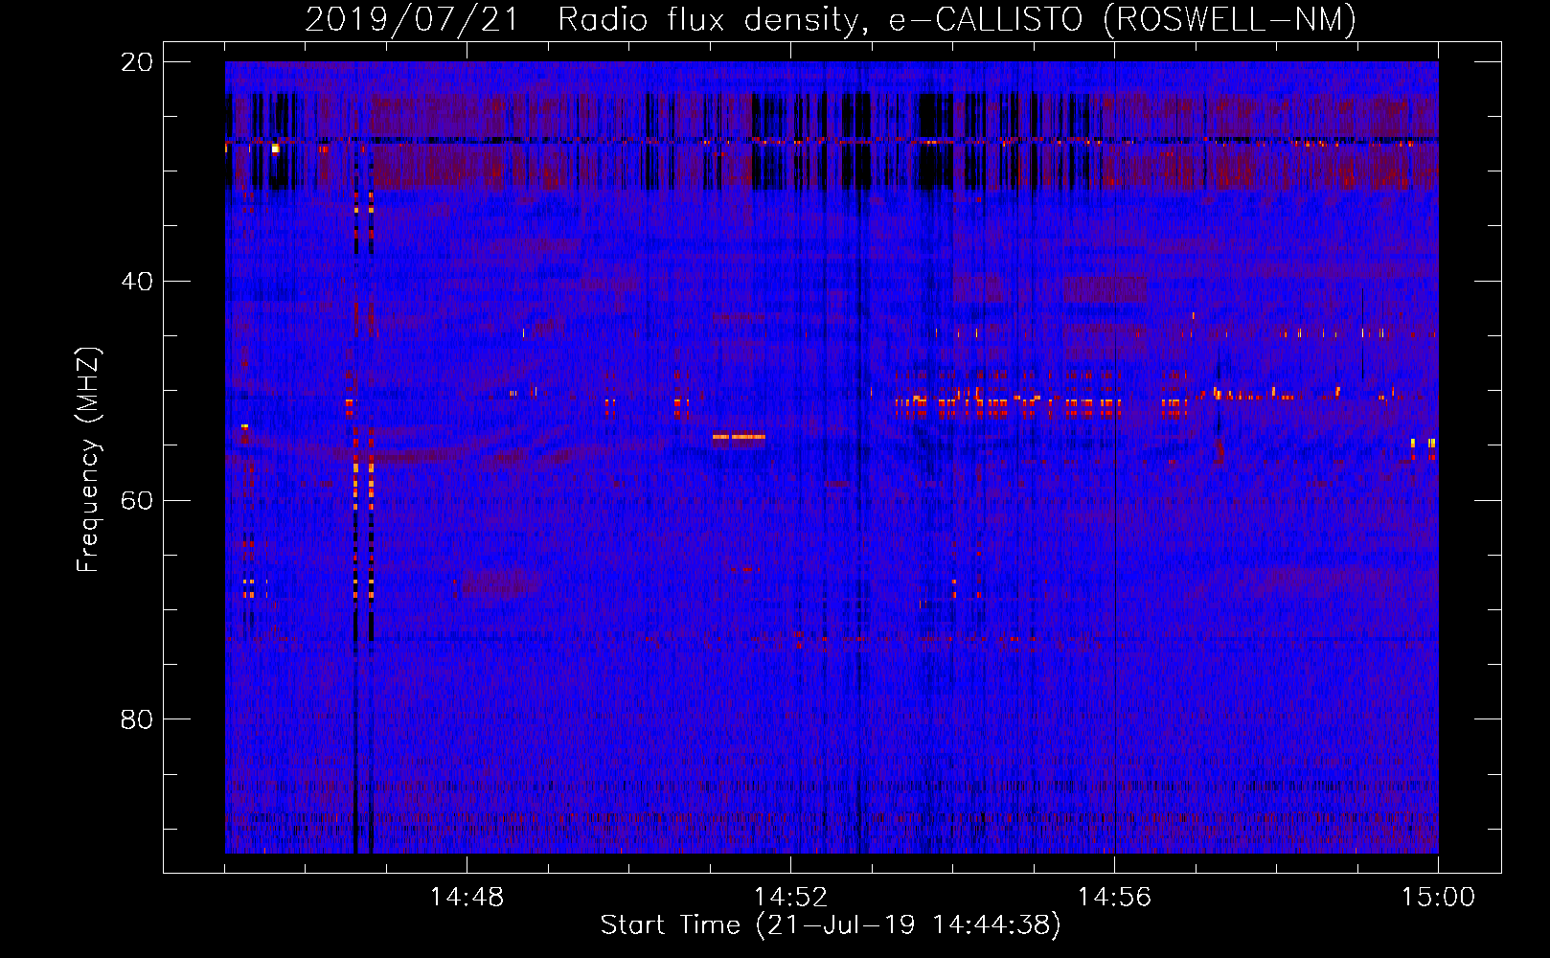
Task: Click the 80 frequency tick label
Action: (x=136, y=719)
